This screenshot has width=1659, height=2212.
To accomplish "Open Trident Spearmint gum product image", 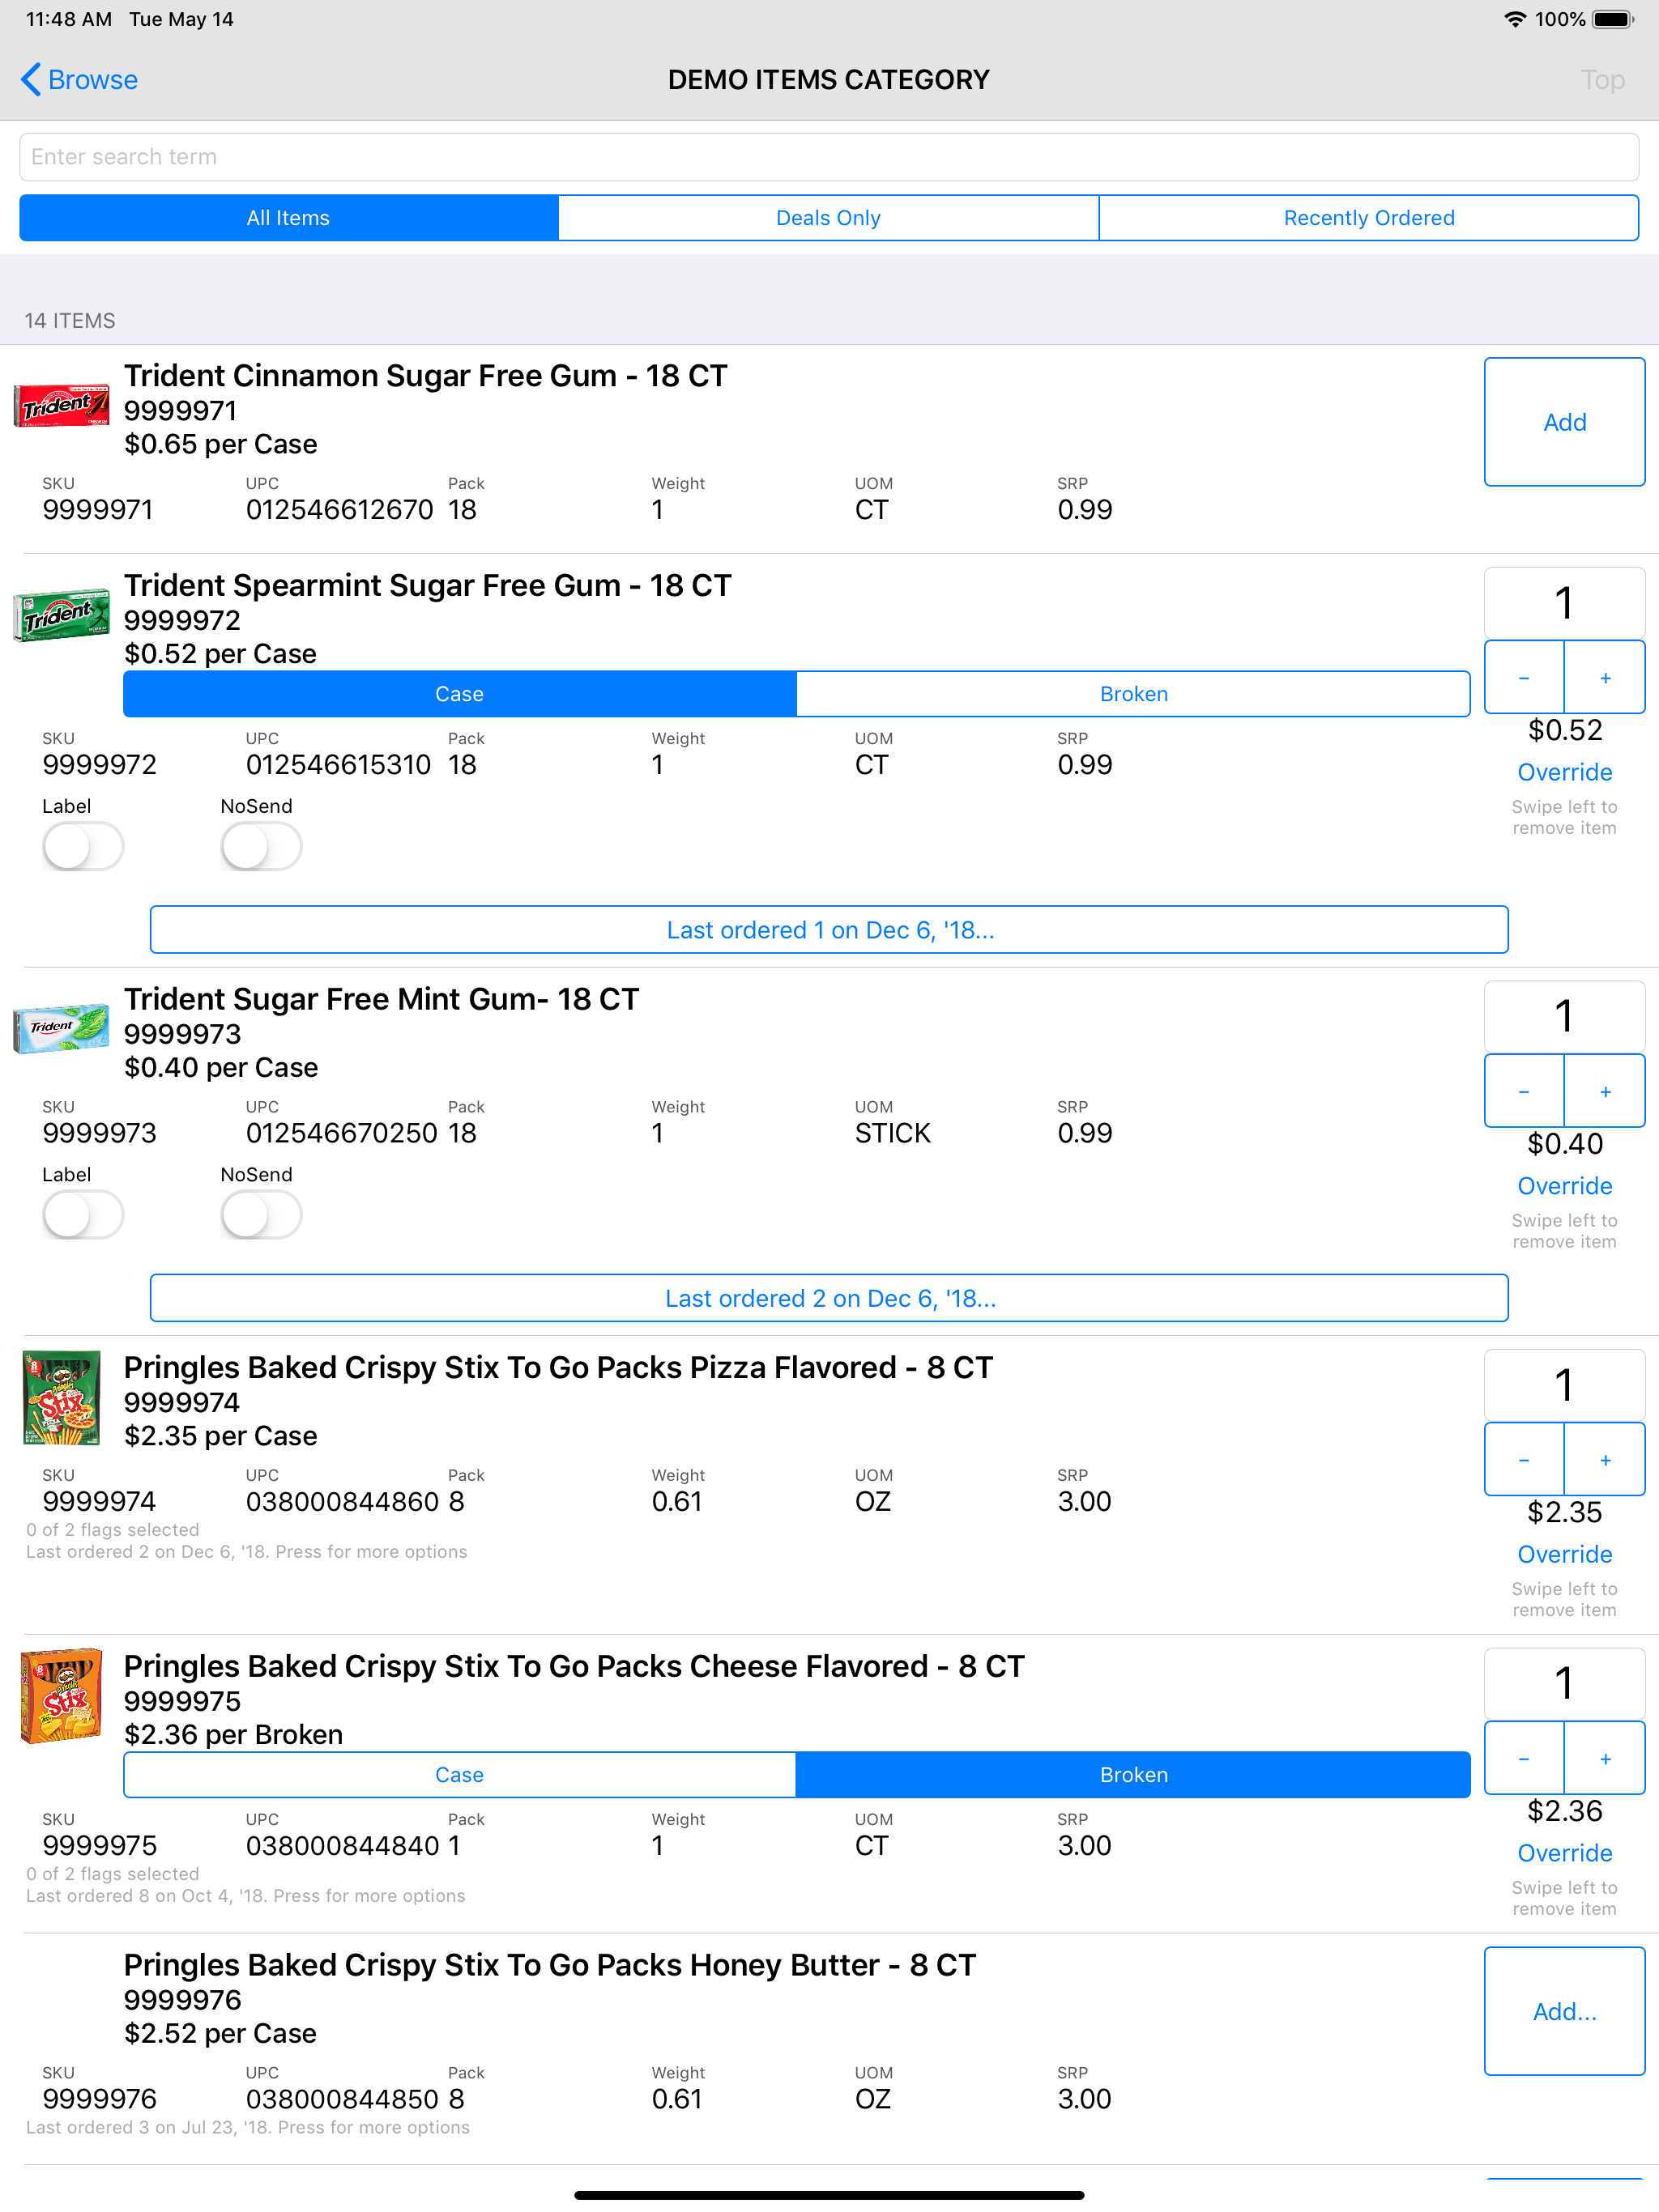I will pyautogui.click(x=62, y=614).
